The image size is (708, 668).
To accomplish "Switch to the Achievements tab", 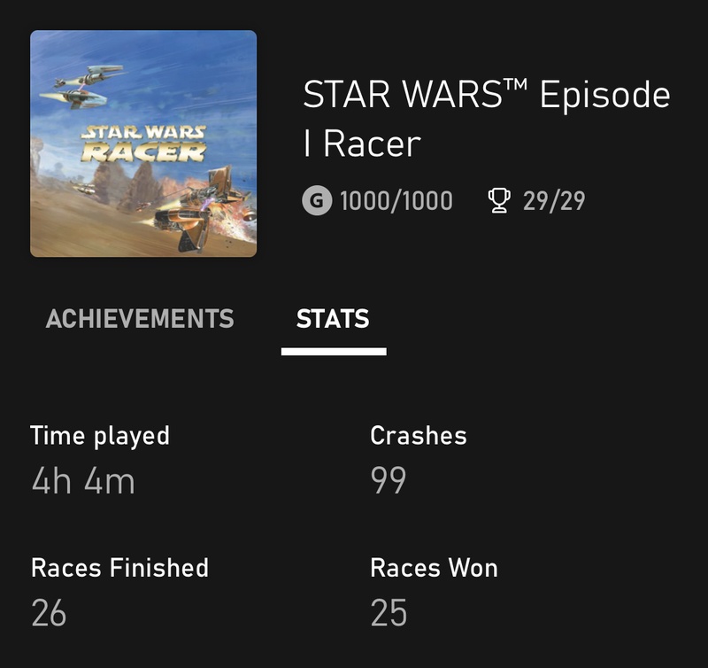I will pos(140,319).
